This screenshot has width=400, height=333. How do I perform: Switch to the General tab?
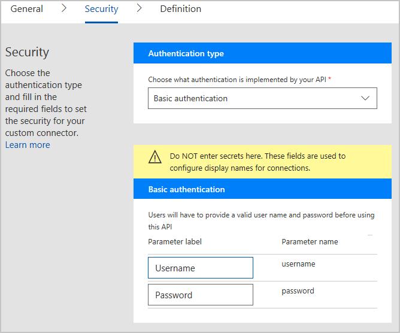tap(26, 9)
